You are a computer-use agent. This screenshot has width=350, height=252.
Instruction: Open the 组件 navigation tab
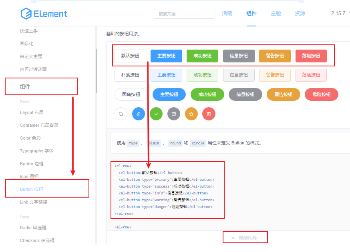coord(251,13)
